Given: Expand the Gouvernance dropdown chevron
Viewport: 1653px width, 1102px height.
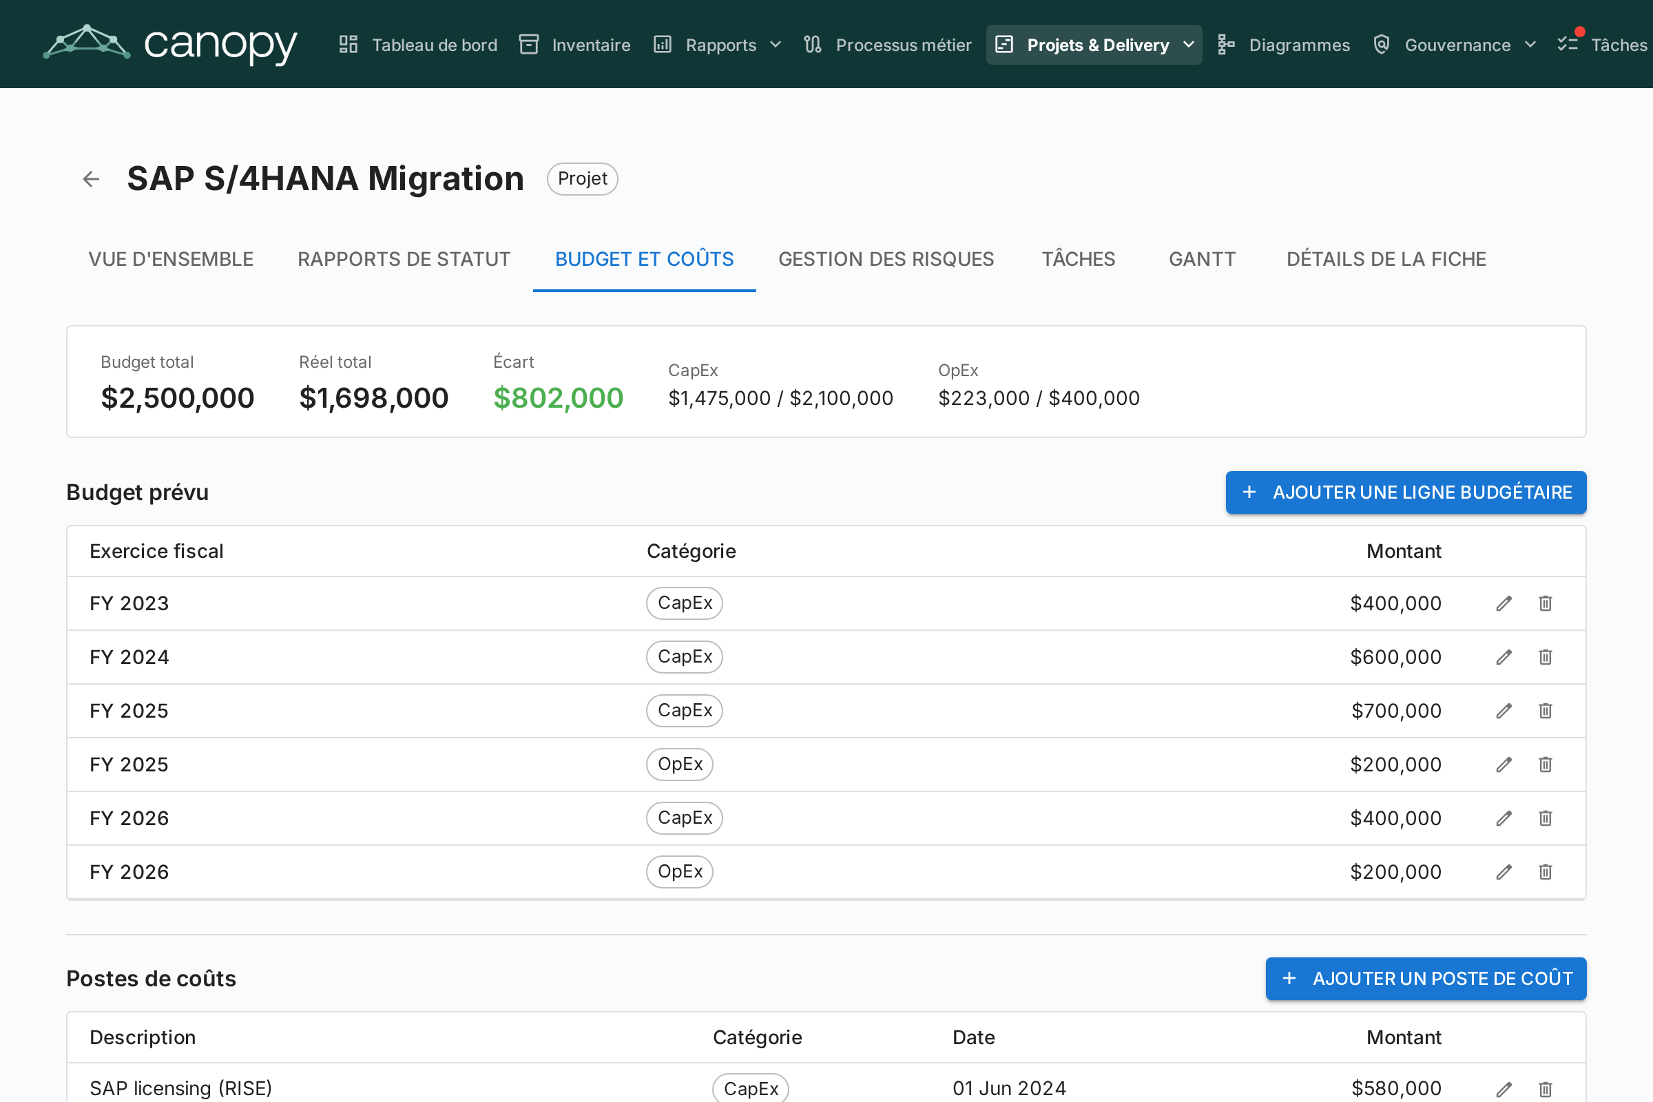Looking at the screenshot, I should [1530, 45].
